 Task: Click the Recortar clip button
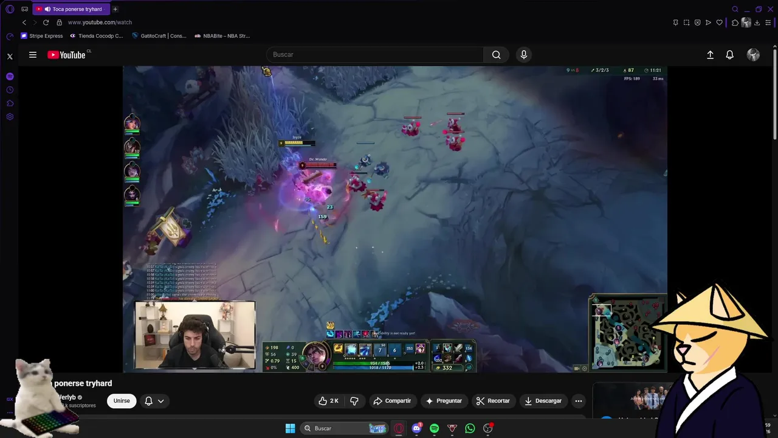[493, 401]
